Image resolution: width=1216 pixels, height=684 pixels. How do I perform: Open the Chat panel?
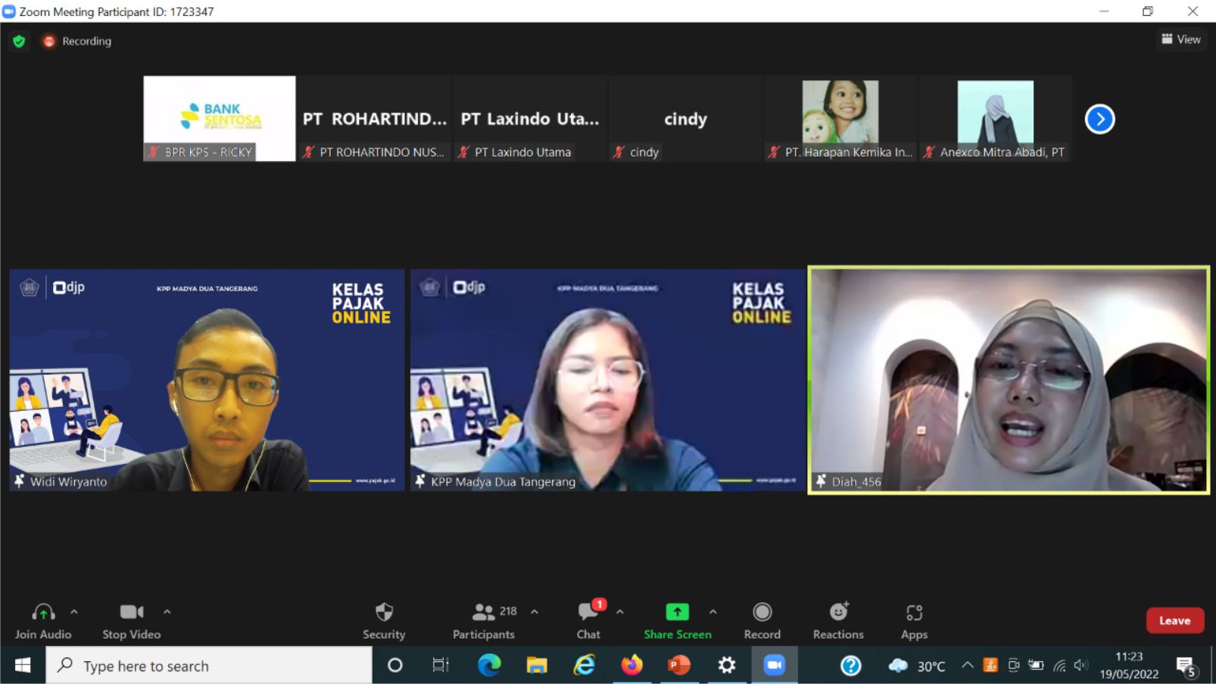pyautogui.click(x=588, y=620)
